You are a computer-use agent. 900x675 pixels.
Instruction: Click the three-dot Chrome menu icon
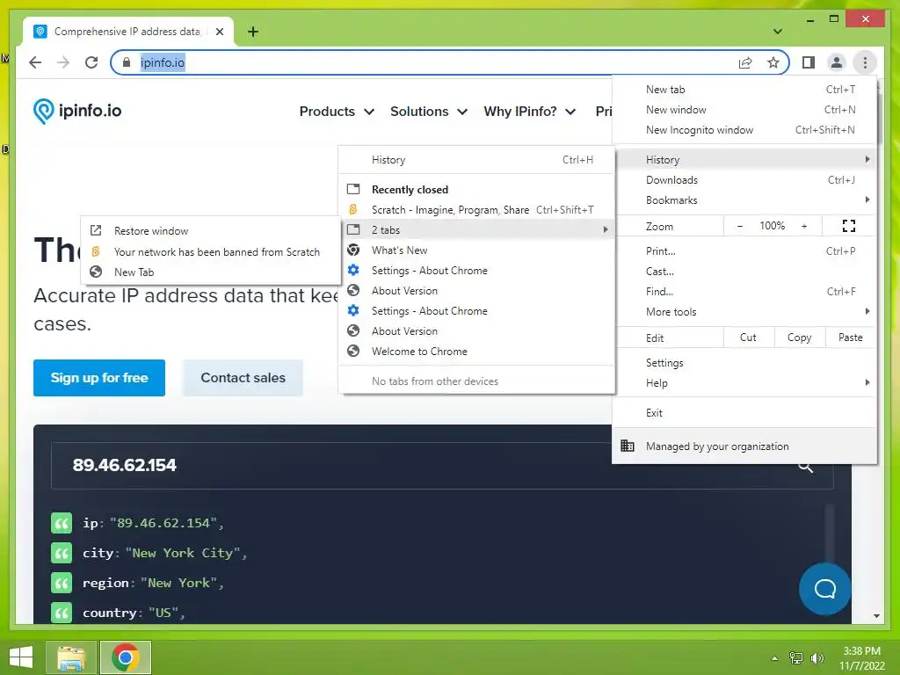[865, 62]
